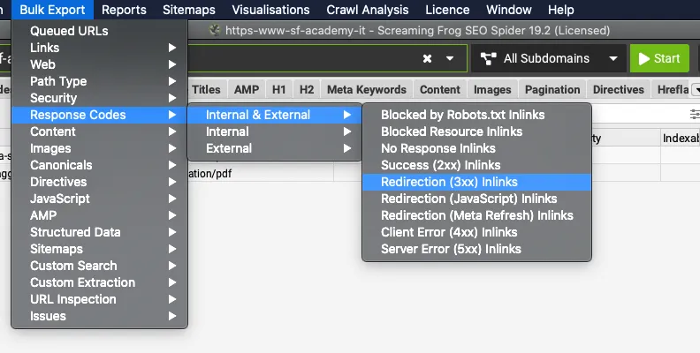Open the H1 tab
Screen dimensions: 700x353
tap(278, 89)
